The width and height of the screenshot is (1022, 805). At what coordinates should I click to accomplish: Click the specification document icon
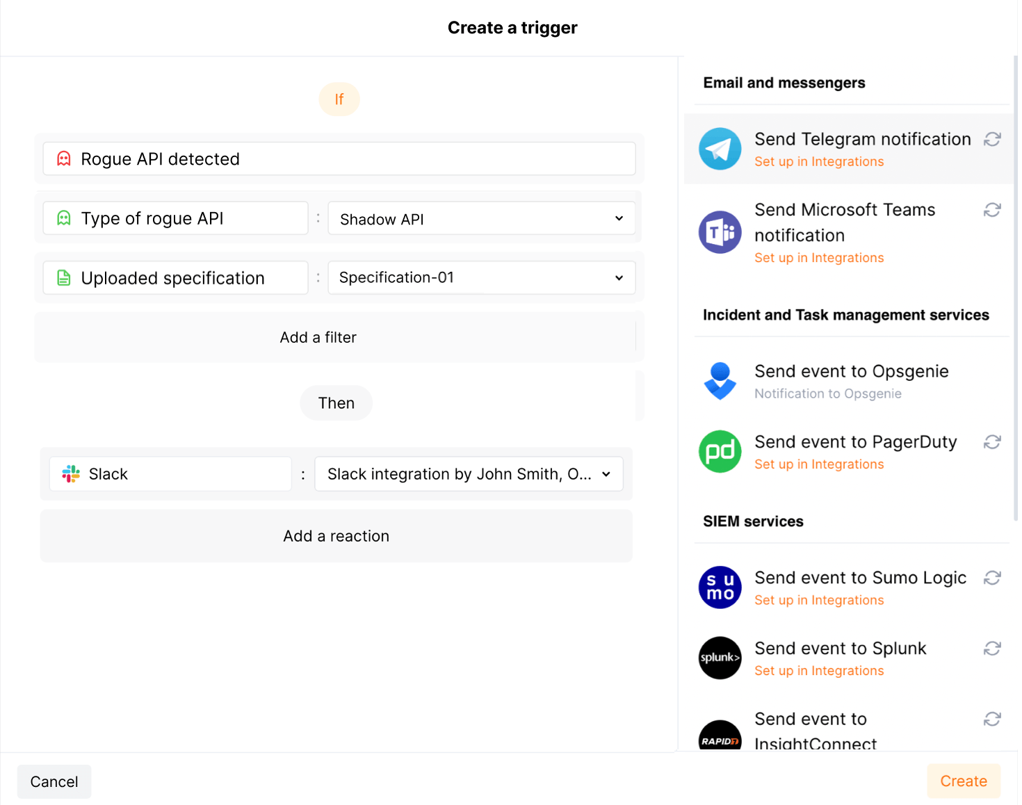click(x=64, y=277)
